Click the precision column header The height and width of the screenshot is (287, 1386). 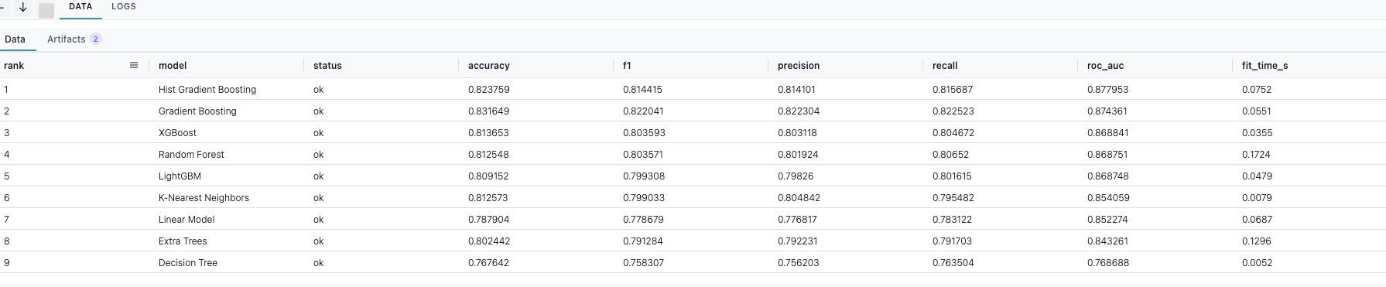[x=799, y=66]
